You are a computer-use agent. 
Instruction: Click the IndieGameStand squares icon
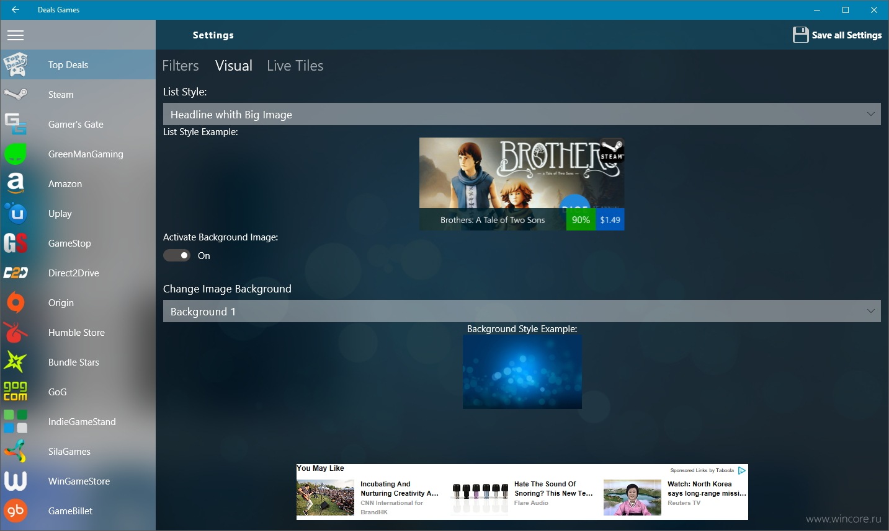click(16, 421)
